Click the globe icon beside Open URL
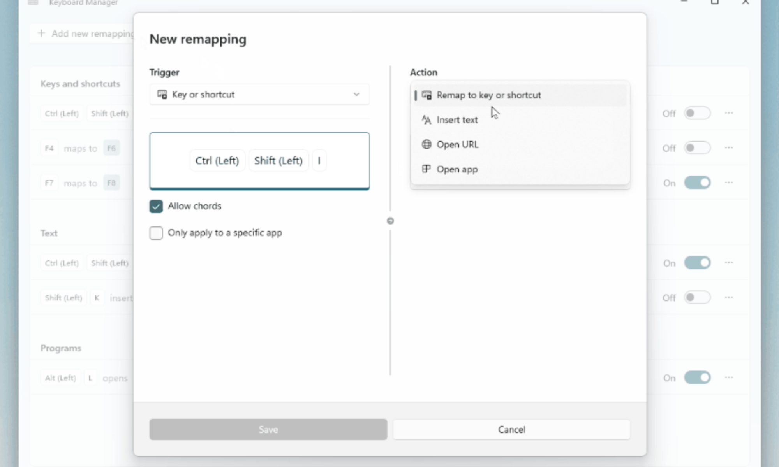The width and height of the screenshot is (779, 467). click(426, 144)
